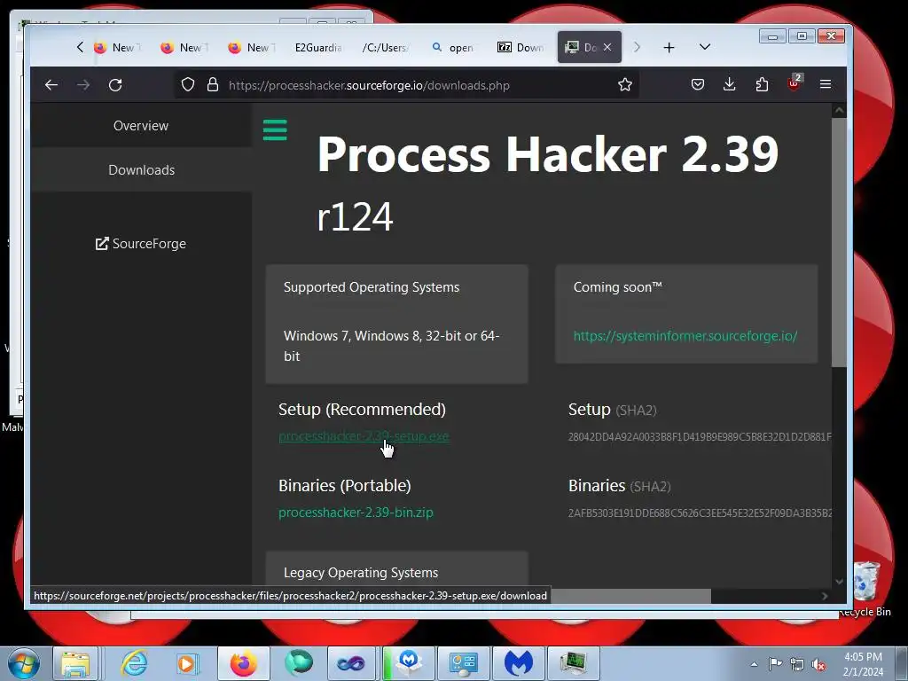The width and height of the screenshot is (908, 681).
Task: Open the Windows Start menu
Action: [24, 663]
